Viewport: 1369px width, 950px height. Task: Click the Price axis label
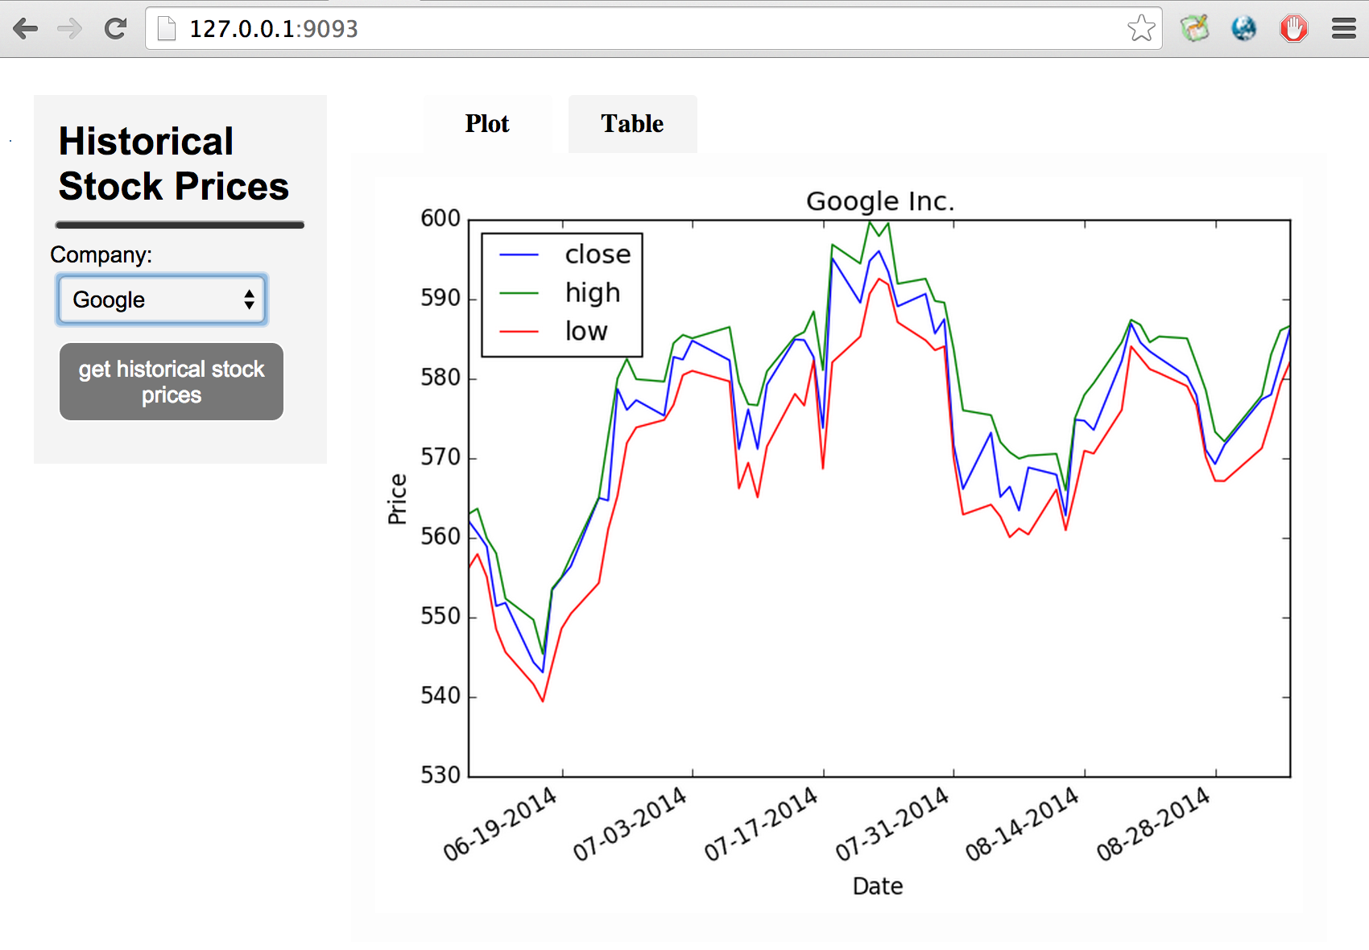tap(397, 499)
